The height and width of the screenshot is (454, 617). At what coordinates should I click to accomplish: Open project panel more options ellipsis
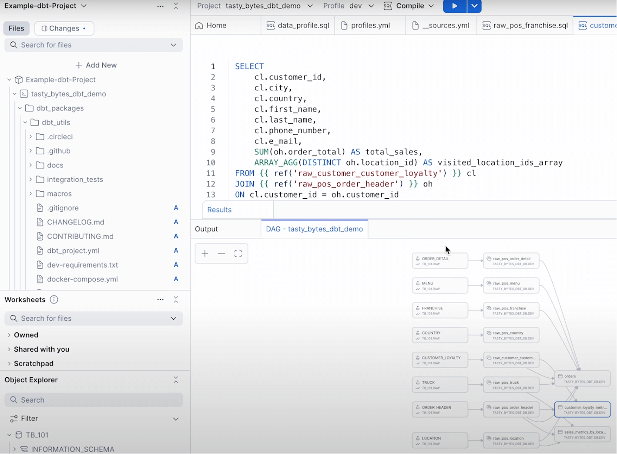click(x=161, y=6)
